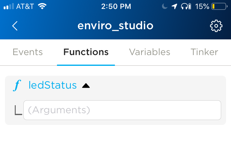
Task: Open the Variables tab
Action: tap(150, 52)
